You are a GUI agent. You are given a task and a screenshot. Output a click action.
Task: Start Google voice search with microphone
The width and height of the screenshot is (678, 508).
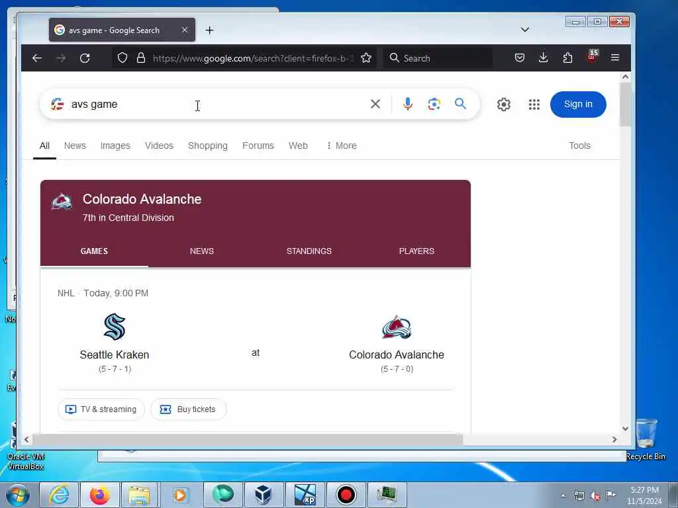(x=407, y=104)
